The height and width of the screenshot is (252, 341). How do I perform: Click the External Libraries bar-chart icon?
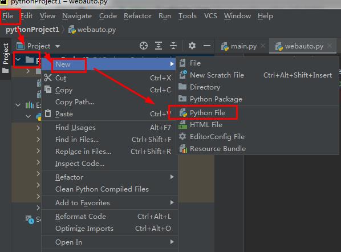[x=30, y=105]
